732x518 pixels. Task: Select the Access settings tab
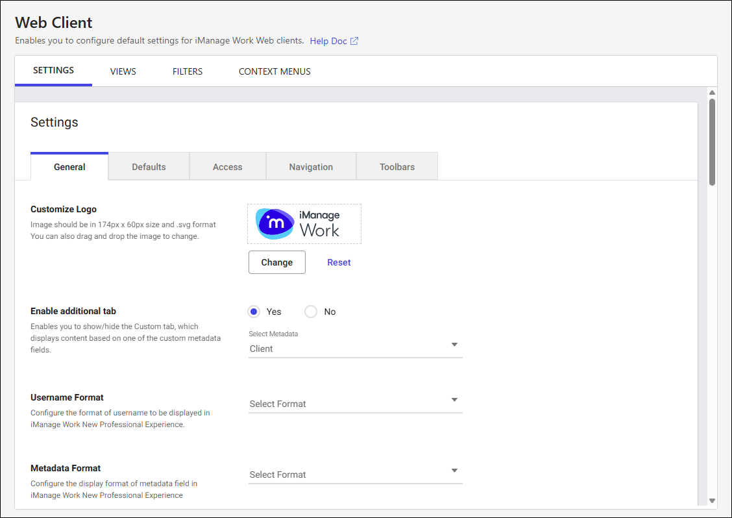[227, 167]
